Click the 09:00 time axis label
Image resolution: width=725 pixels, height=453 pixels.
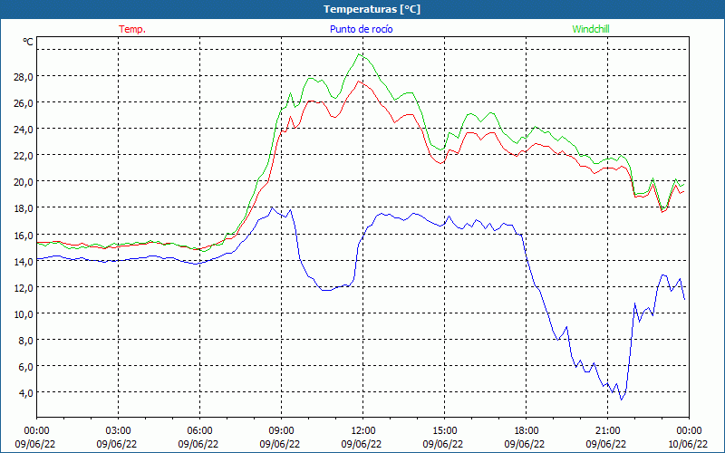(281, 431)
